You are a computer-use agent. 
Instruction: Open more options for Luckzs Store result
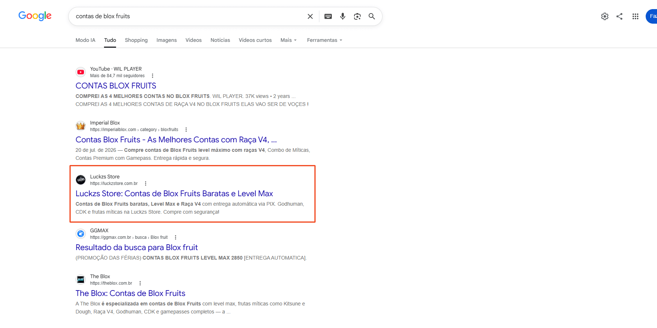pos(146,183)
